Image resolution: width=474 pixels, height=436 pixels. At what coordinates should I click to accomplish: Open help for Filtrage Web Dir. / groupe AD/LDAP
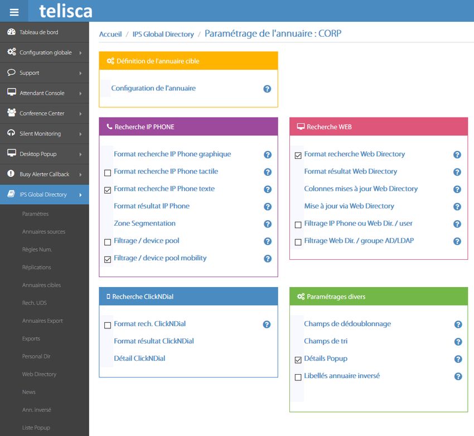457,241
